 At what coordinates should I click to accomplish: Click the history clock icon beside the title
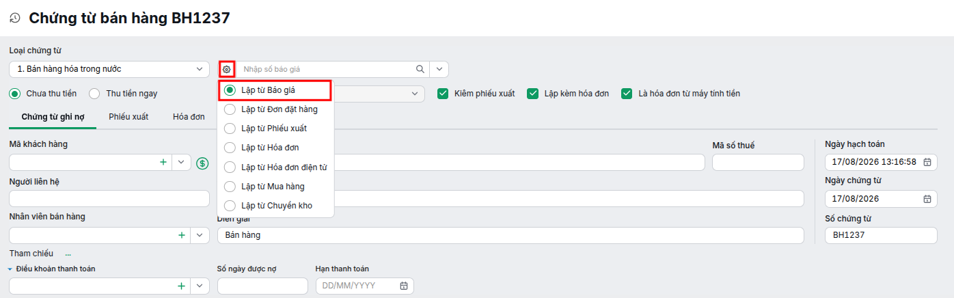click(x=15, y=18)
